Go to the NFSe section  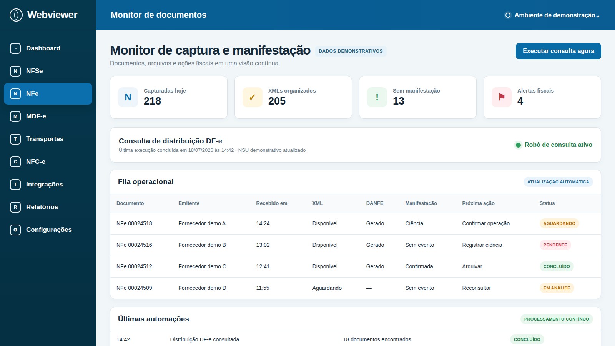pyautogui.click(x=48, y=71)
